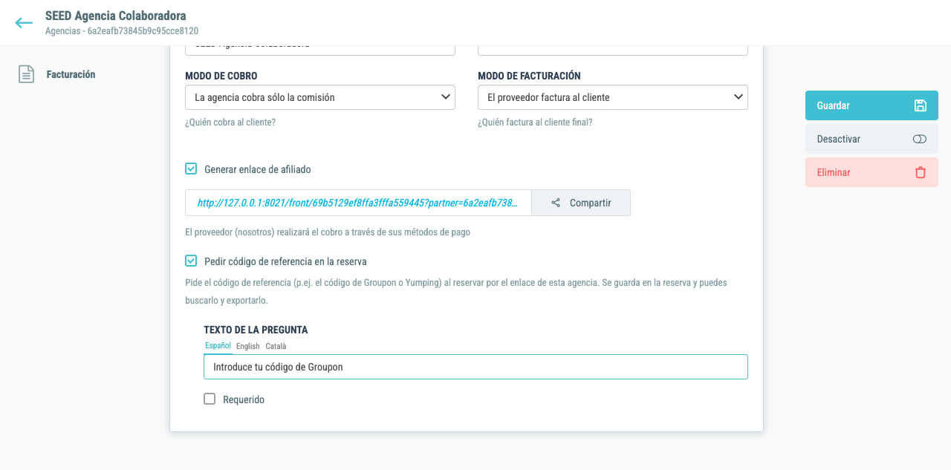Uncheck Generar enlace de afiliado
This screenshot has height=470, width=951.
pyautogui.click(x=191, y=169)
